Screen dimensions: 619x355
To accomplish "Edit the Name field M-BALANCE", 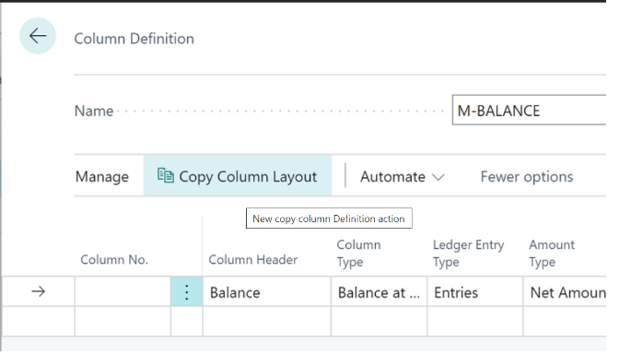I will [529, 111].
